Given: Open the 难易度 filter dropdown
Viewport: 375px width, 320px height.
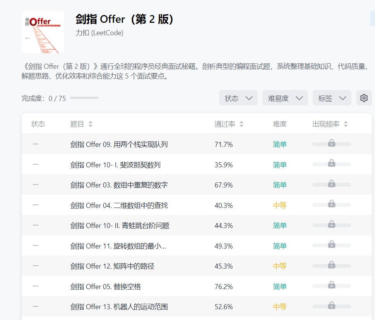Looking at the screenshot, I should pyautogui.click(x=285, y=98).
